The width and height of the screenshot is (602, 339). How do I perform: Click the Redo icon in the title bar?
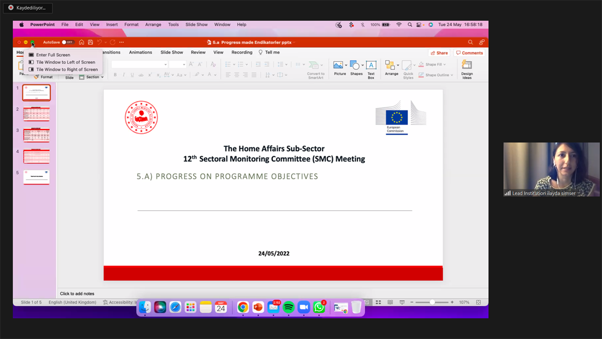[x=112, y=42]
